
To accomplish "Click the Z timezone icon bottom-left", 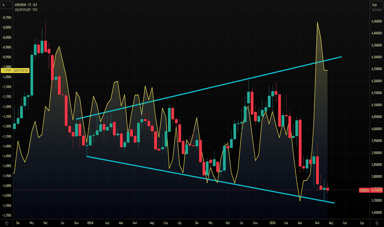I will pos(6,222).
